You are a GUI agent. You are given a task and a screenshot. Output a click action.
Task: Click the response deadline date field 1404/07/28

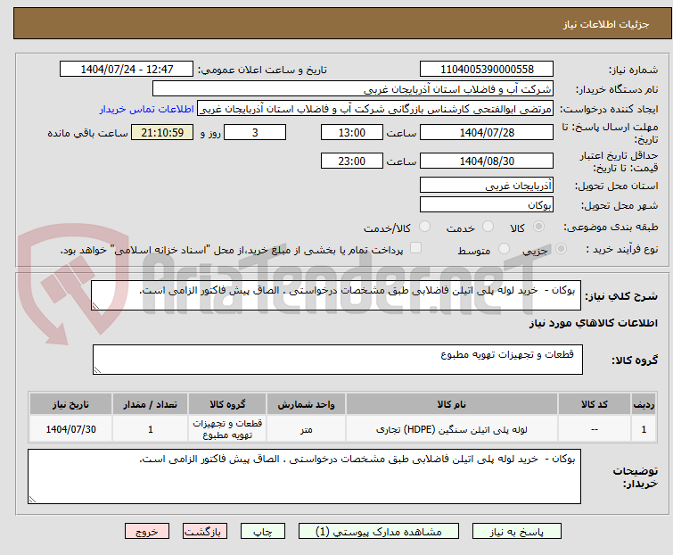click(x=487, y=133)
